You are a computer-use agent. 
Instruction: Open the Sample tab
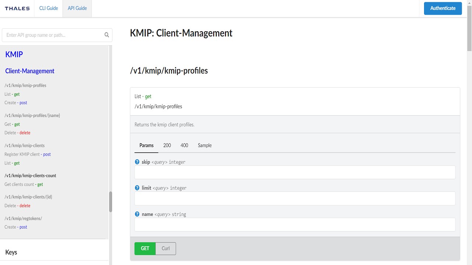pos(205,145)
